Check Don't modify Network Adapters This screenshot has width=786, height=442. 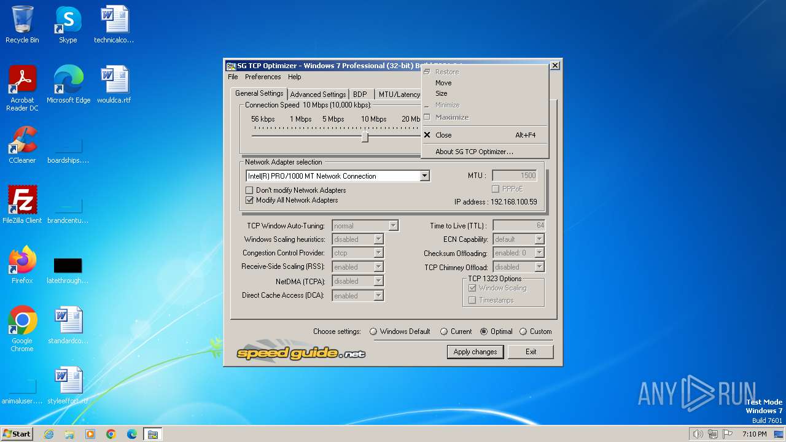(x=249, y=190)
